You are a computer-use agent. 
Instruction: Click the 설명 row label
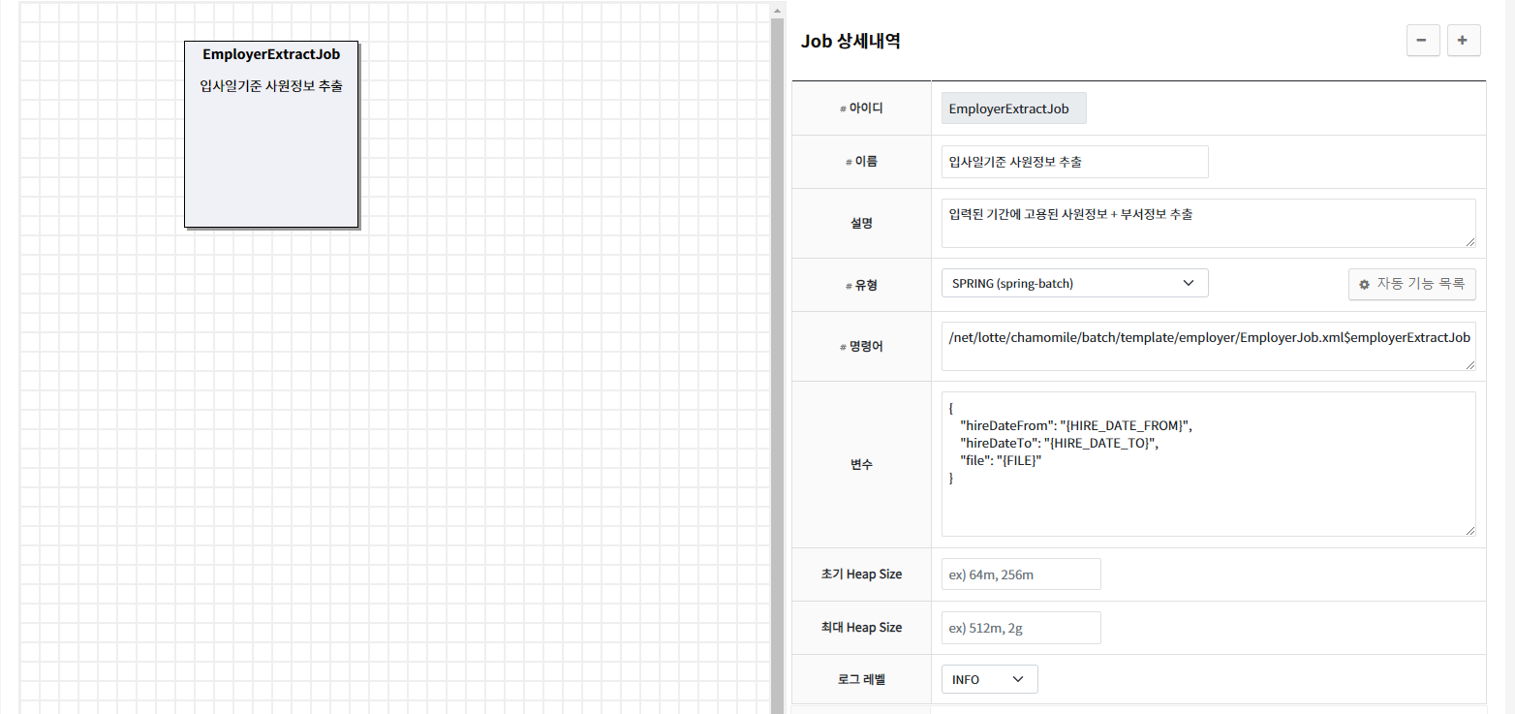(861, 223)
